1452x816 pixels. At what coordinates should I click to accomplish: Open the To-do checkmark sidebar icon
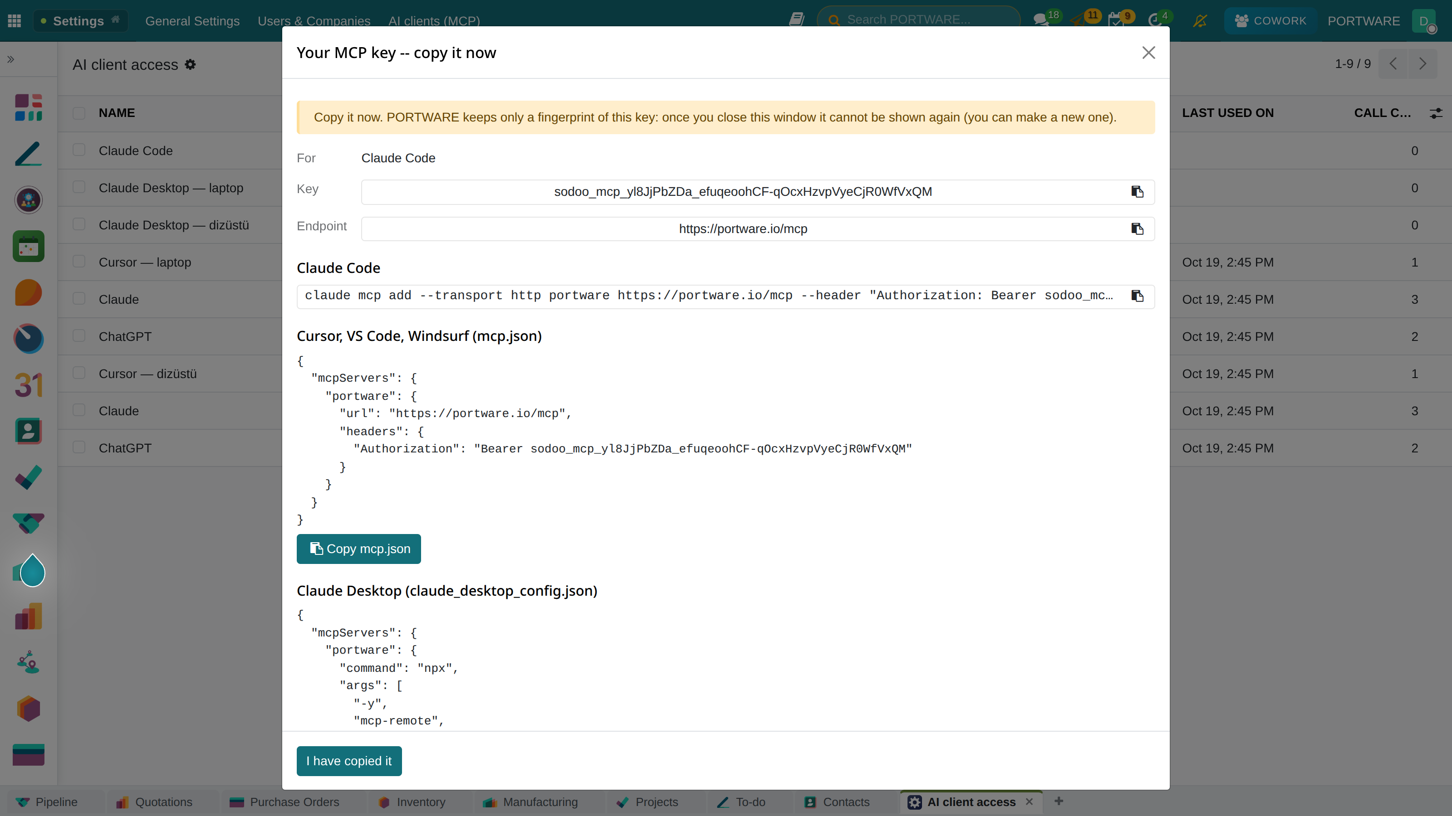coord(28,477)
